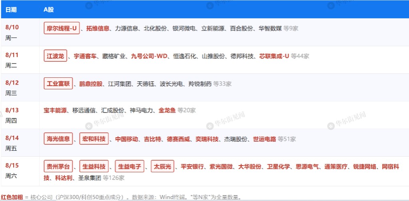Select 金龙鱼 stock name
This screenshot has height=201, width=409.
pyautogui.click(x=167, y=110)
